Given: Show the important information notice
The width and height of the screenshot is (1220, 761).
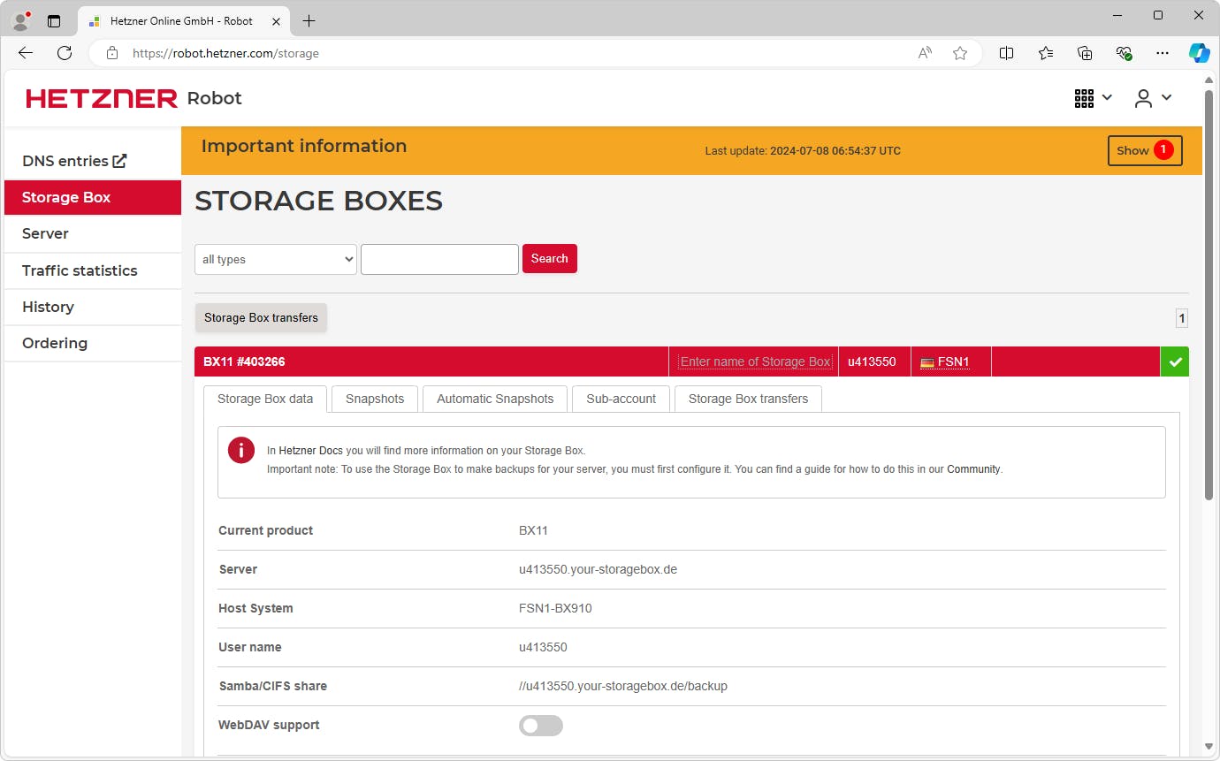Looking at the screenshot, I should pos(1145,150).
